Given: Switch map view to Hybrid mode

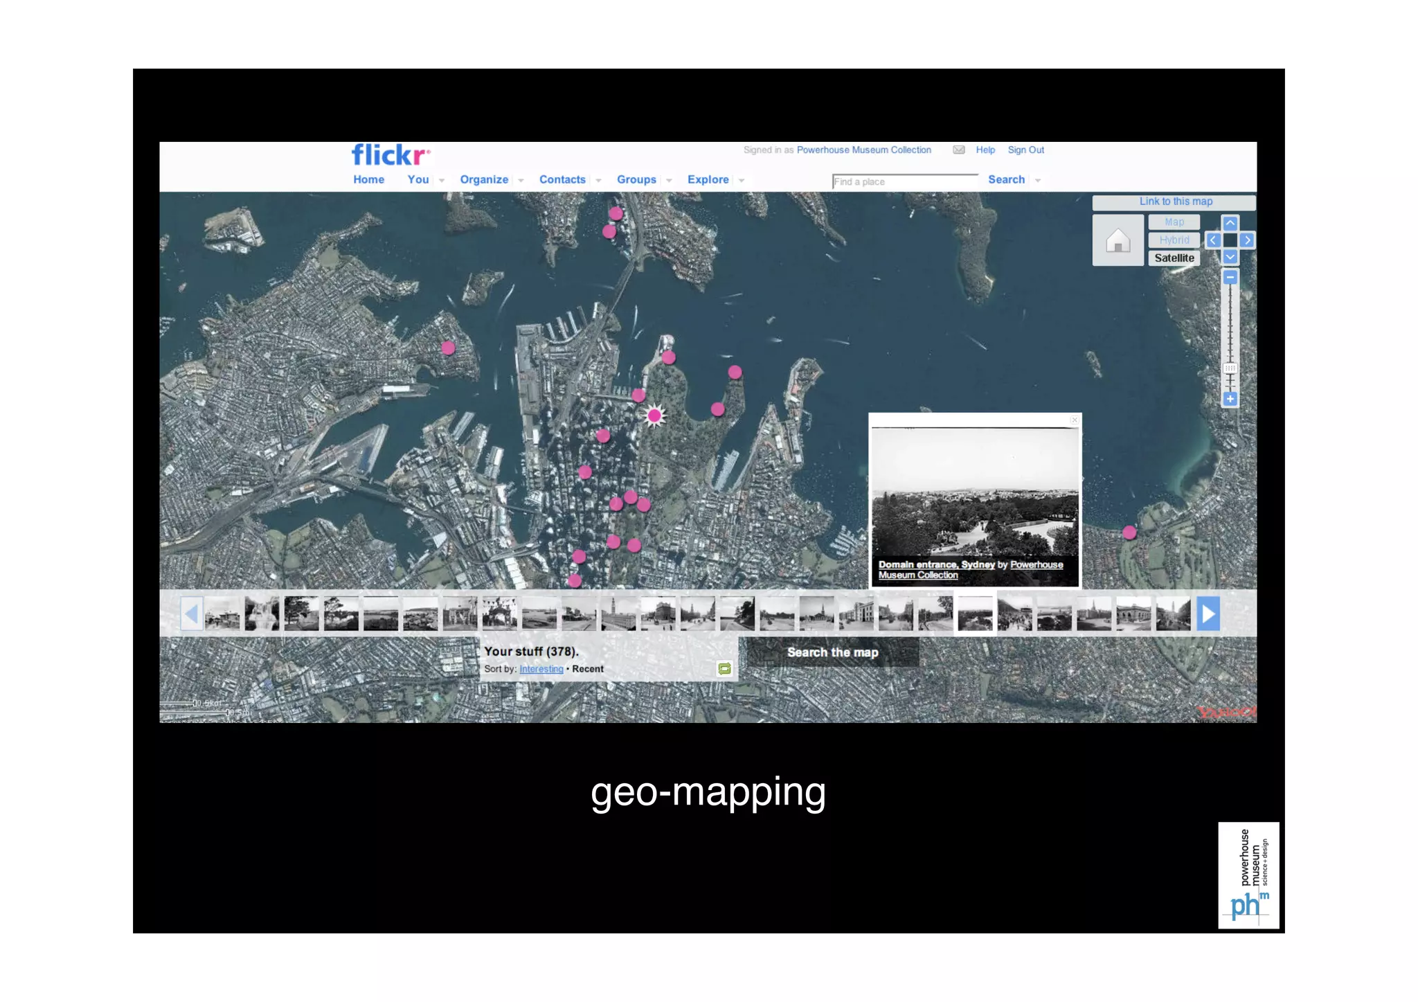Looking at the screenshot, I should click(x=1174, y=240).
